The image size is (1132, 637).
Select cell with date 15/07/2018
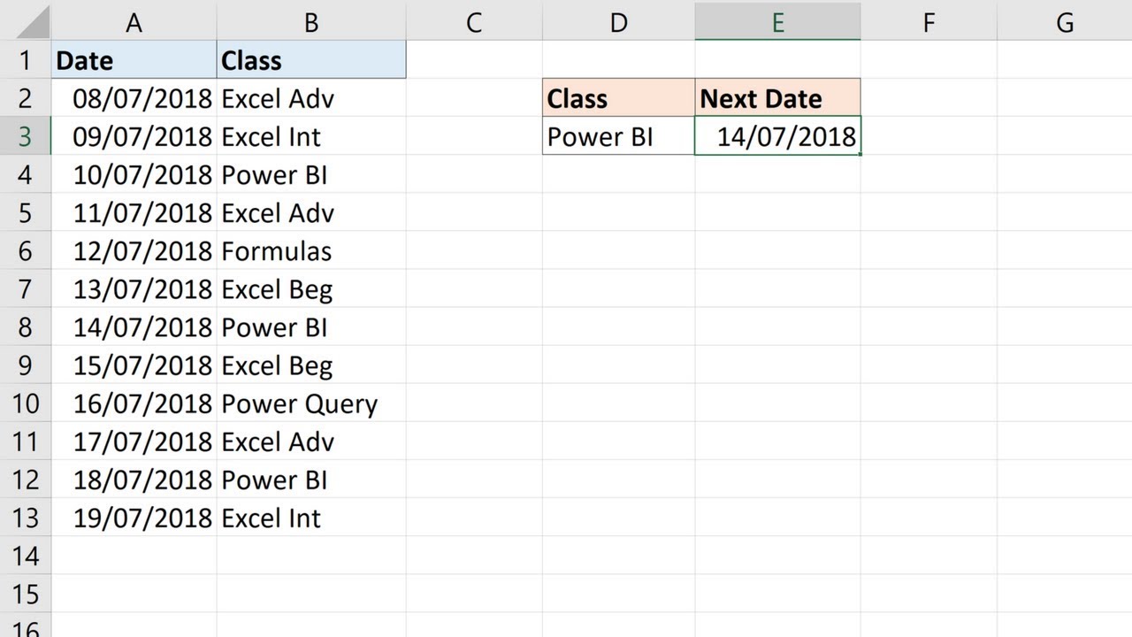click(x=134, y=365)
